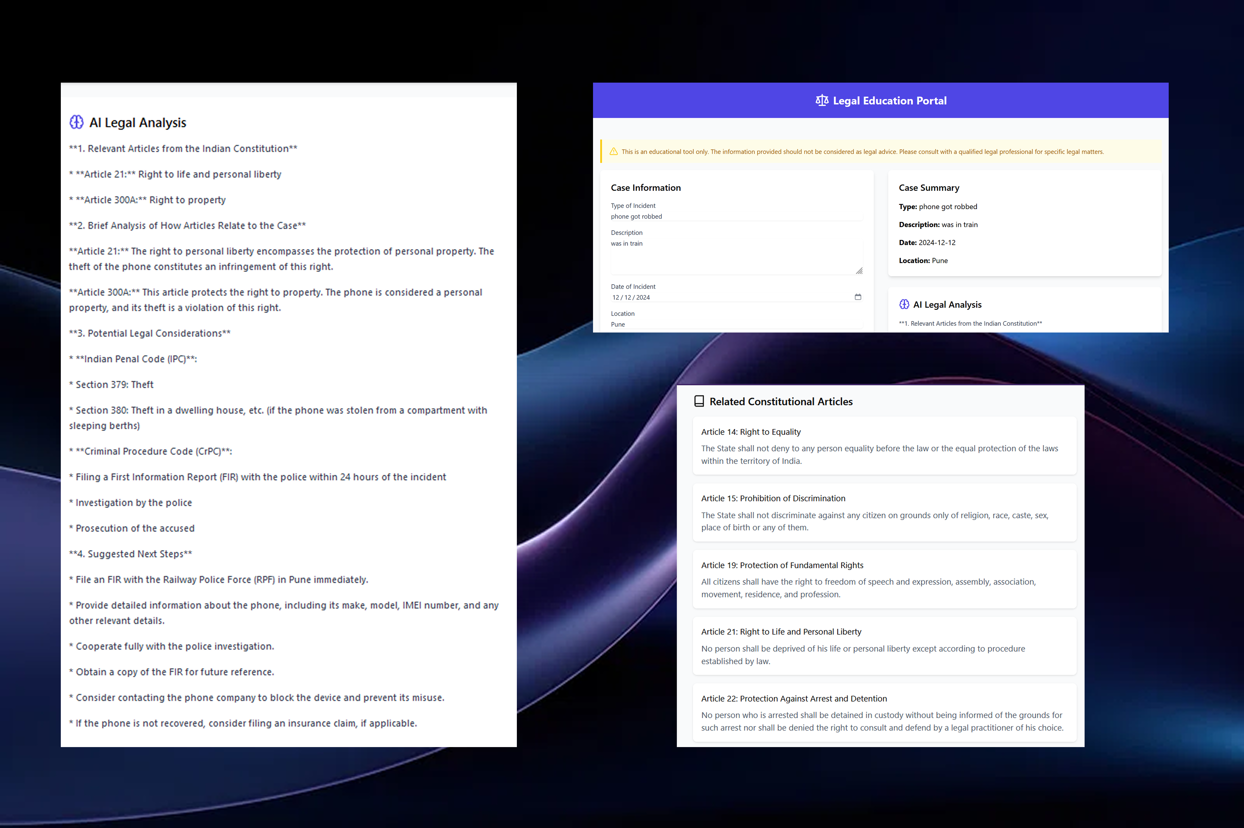Click the scales icon in the Legal Education Portal header
1244x828 pixels.
(822, 100)
